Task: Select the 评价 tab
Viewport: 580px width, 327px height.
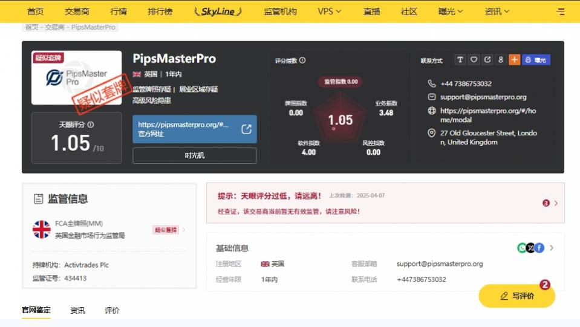Action: pos(112,310)
